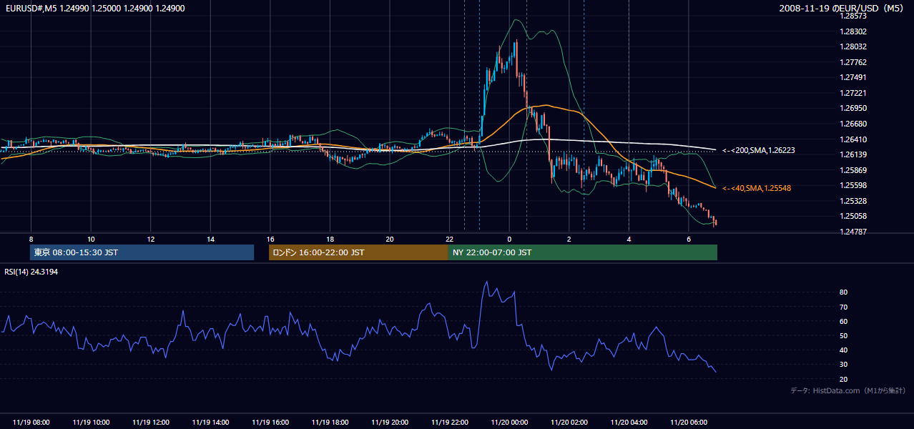Click price axis label 1.26139
The height and width of the screenshot is (429, 914).
tap(855, 154)
